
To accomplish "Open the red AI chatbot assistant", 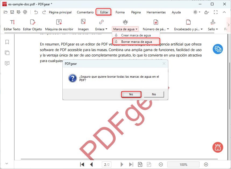I will pos(218,147).
